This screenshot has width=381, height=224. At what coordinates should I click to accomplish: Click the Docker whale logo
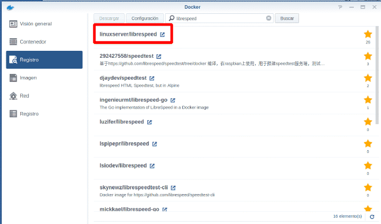pyautogui.click(x=10, y=8)
